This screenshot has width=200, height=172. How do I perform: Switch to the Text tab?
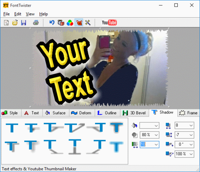(32, 113)
